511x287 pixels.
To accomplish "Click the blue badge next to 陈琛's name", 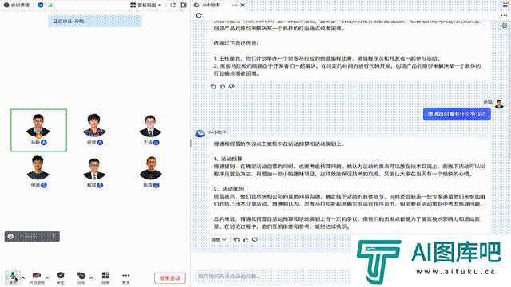I will [156, 185].
